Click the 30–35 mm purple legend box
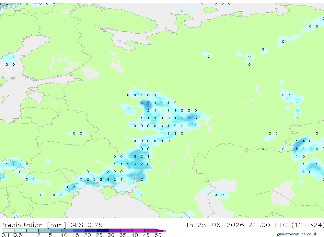 coord(115,231)
